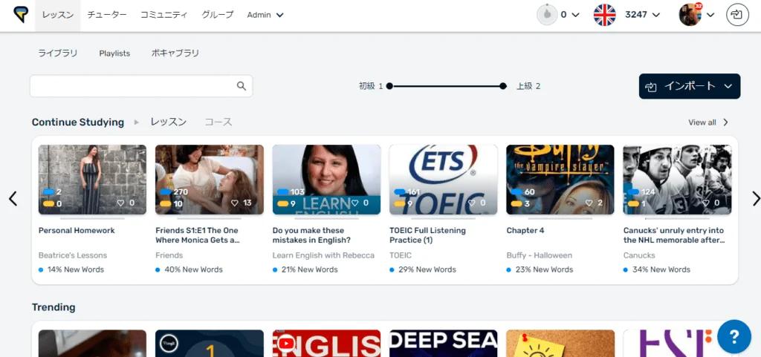Screen dimensions: 761x357
Task: Open the Admin dropdown menu
Action: (265, 15)
